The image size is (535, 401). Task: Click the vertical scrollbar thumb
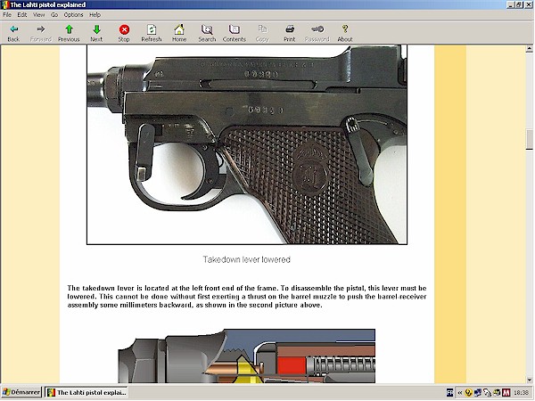point(529,139)
